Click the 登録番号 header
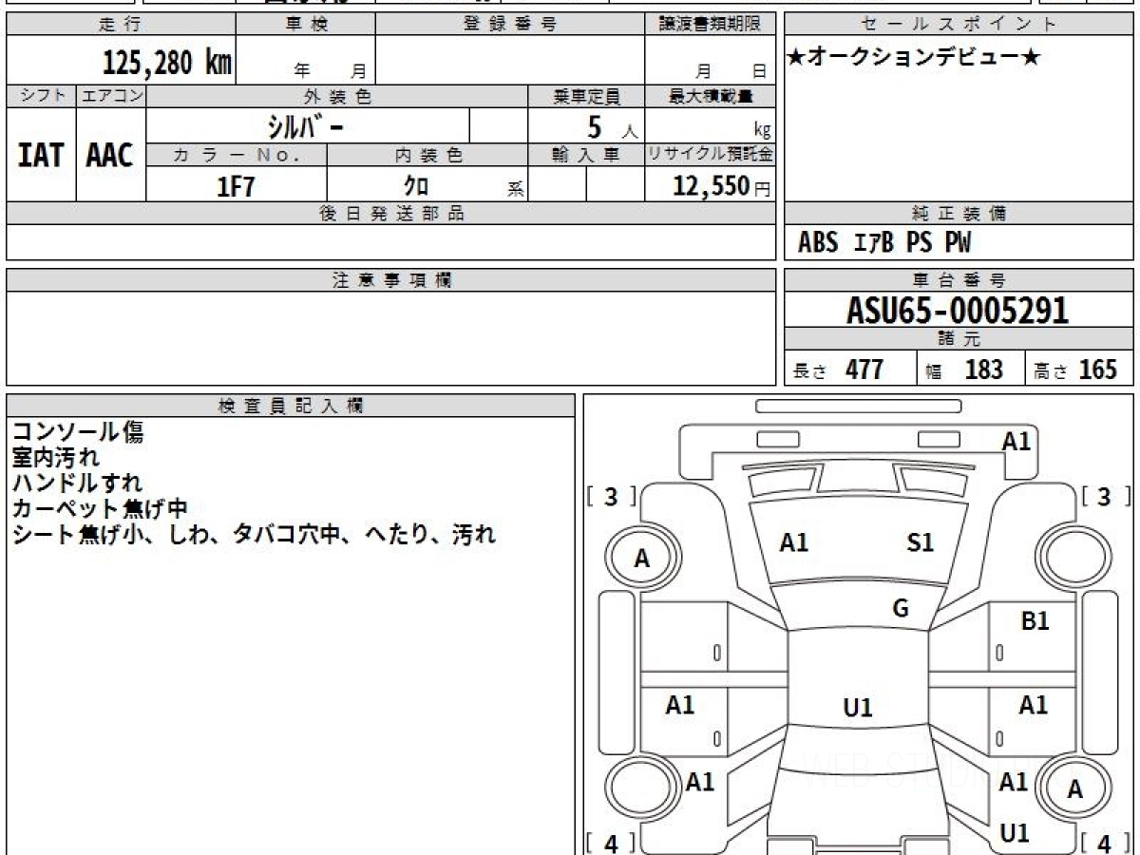Viewport: 1140px width, 855px height. pyautogui.click(x=510, y=25)
